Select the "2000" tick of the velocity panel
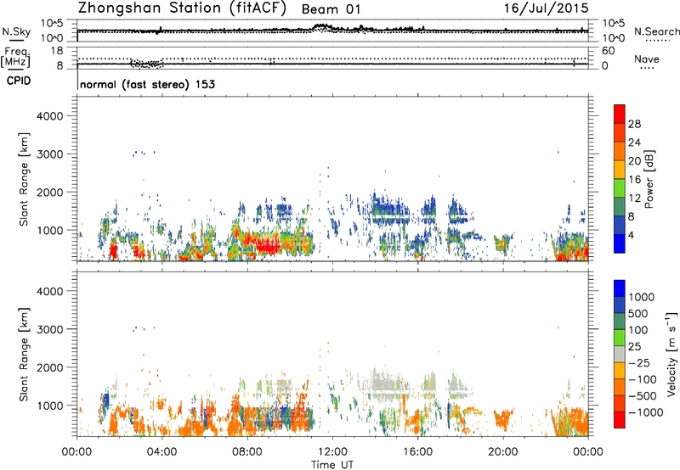The height and width of the screenshot is (470, 680). pos(49,367)
